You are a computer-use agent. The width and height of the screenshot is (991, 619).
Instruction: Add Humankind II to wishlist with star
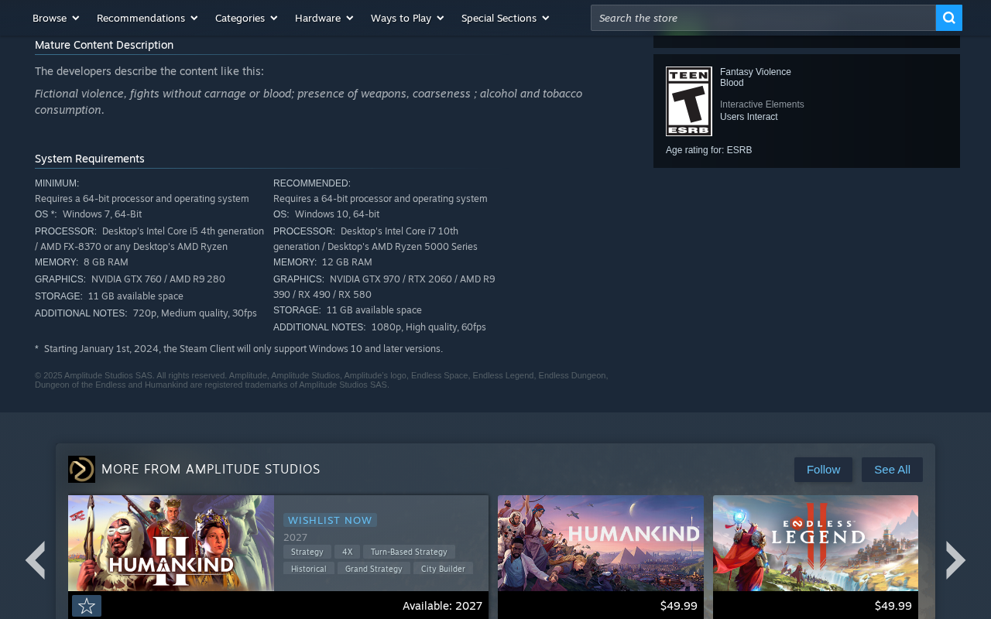[x=87, y=606]
